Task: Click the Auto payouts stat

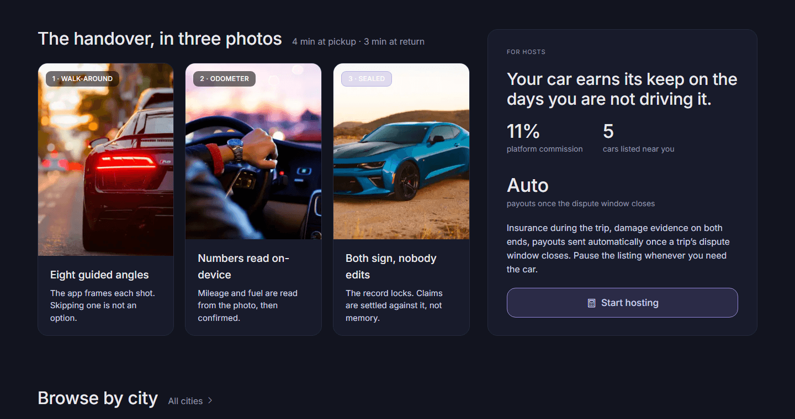Action: pyautogui.click(x=581, y=191)
